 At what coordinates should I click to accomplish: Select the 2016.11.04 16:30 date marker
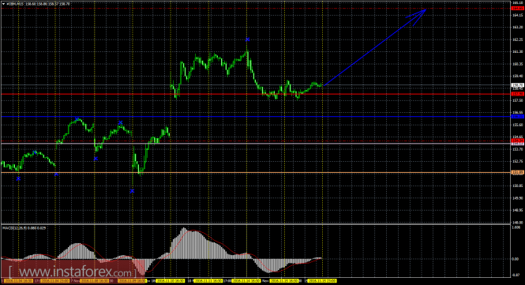tap(18, 281)
